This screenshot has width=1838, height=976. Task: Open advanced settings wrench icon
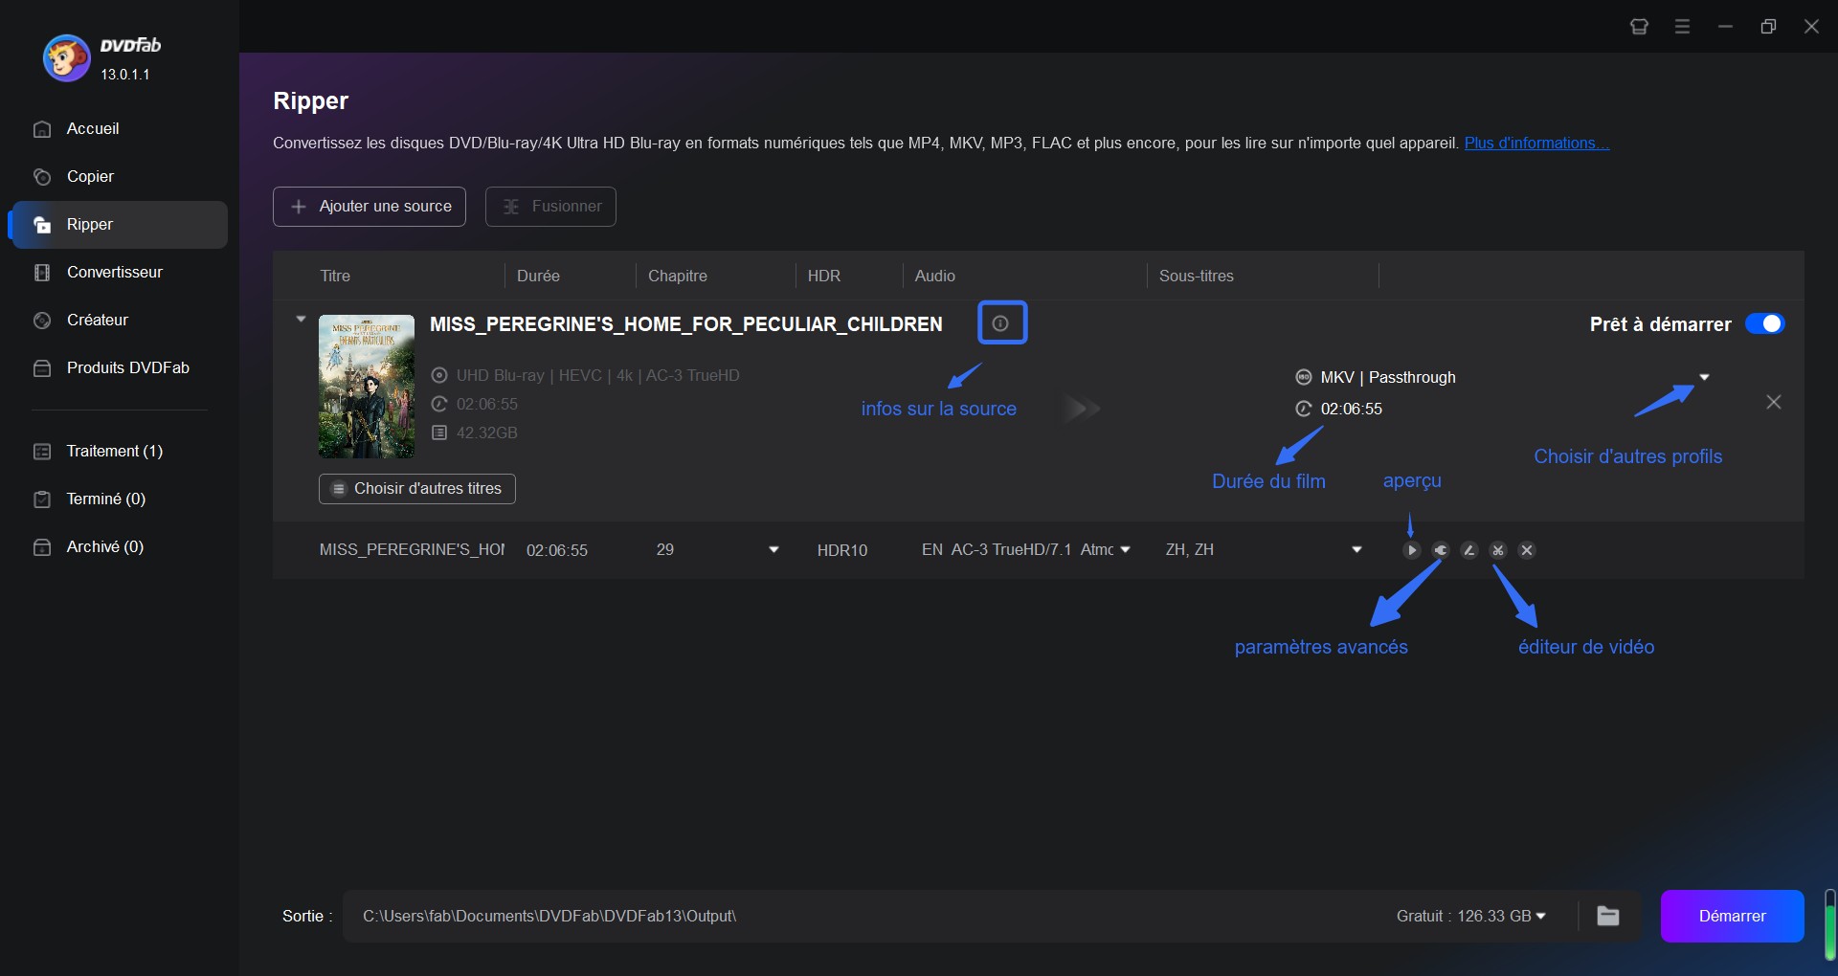[x=1441, y=550]
